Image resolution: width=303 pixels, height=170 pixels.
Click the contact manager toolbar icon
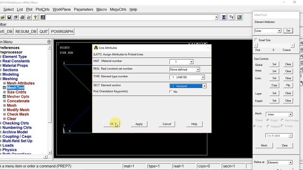pos(239,17)
